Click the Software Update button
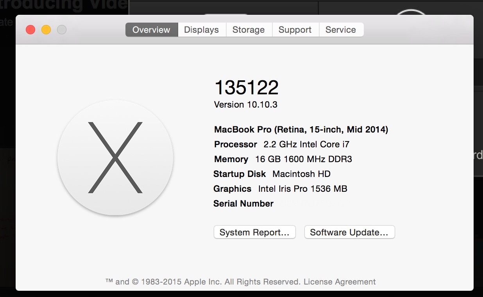 tap(349, 232)
